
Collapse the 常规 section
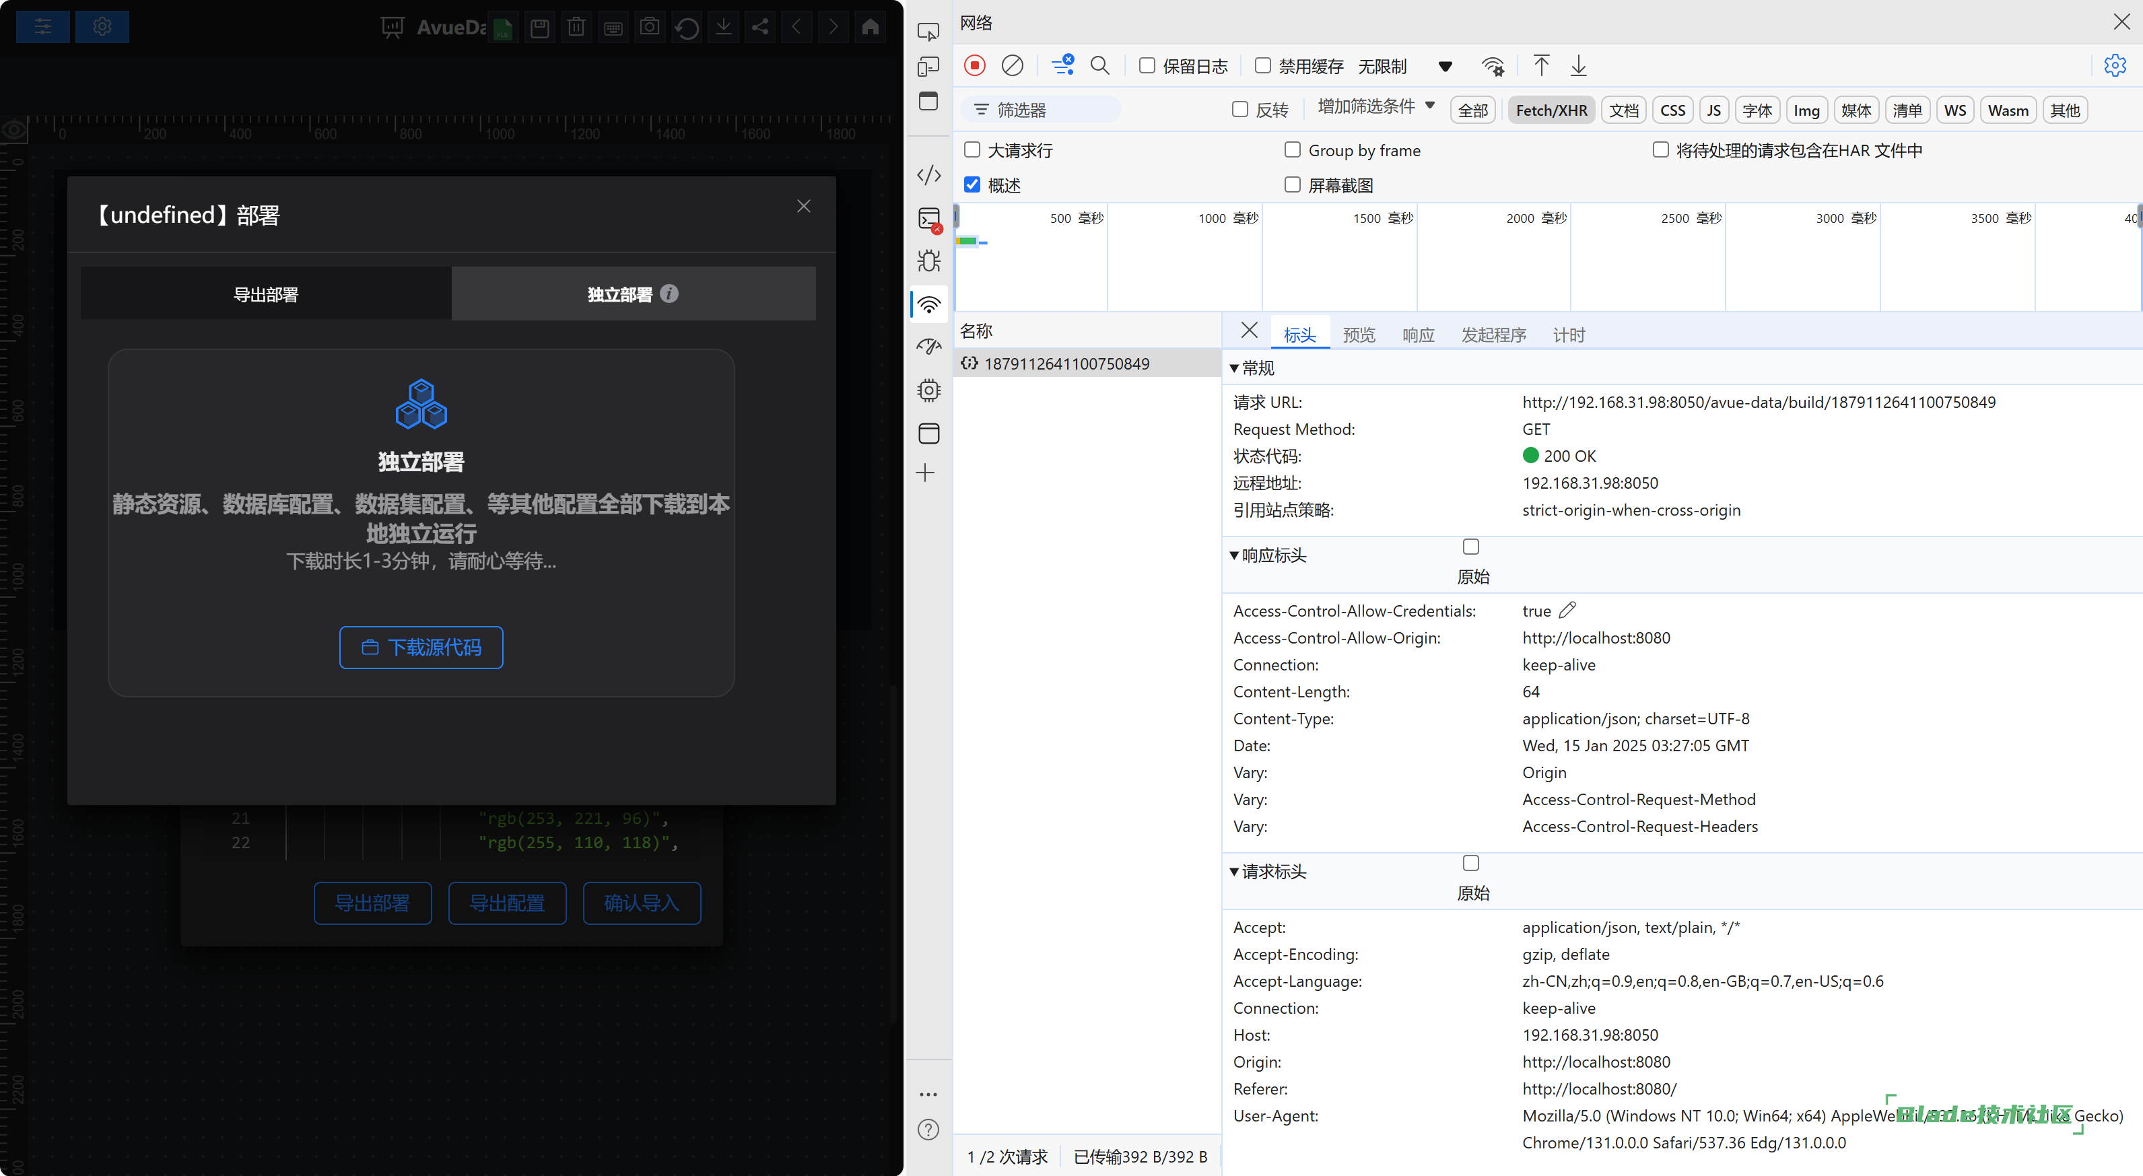(x=1235, y=368)
